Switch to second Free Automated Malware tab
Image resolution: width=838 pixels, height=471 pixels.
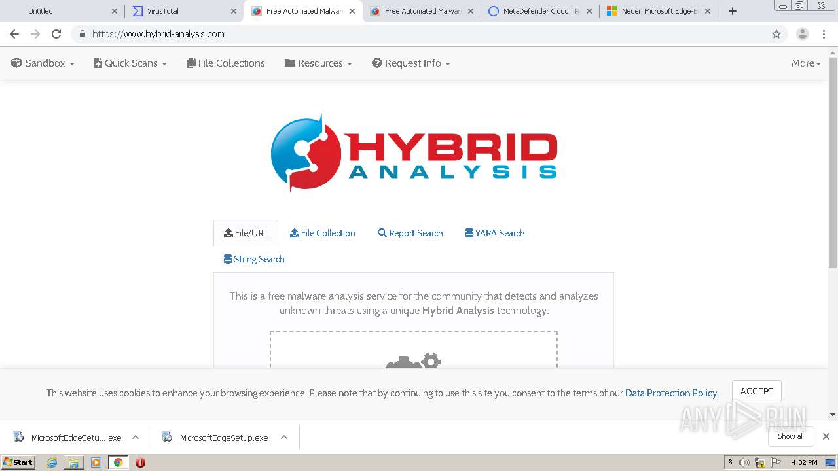(x=422, y=11)
